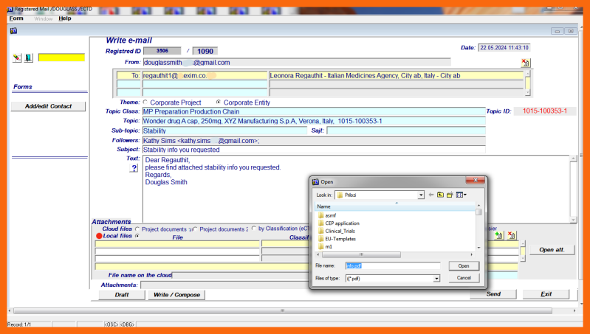This screenshot has height=334, width=590.
Task: Select the Corporate Project radio button
Action: point(144,102)
